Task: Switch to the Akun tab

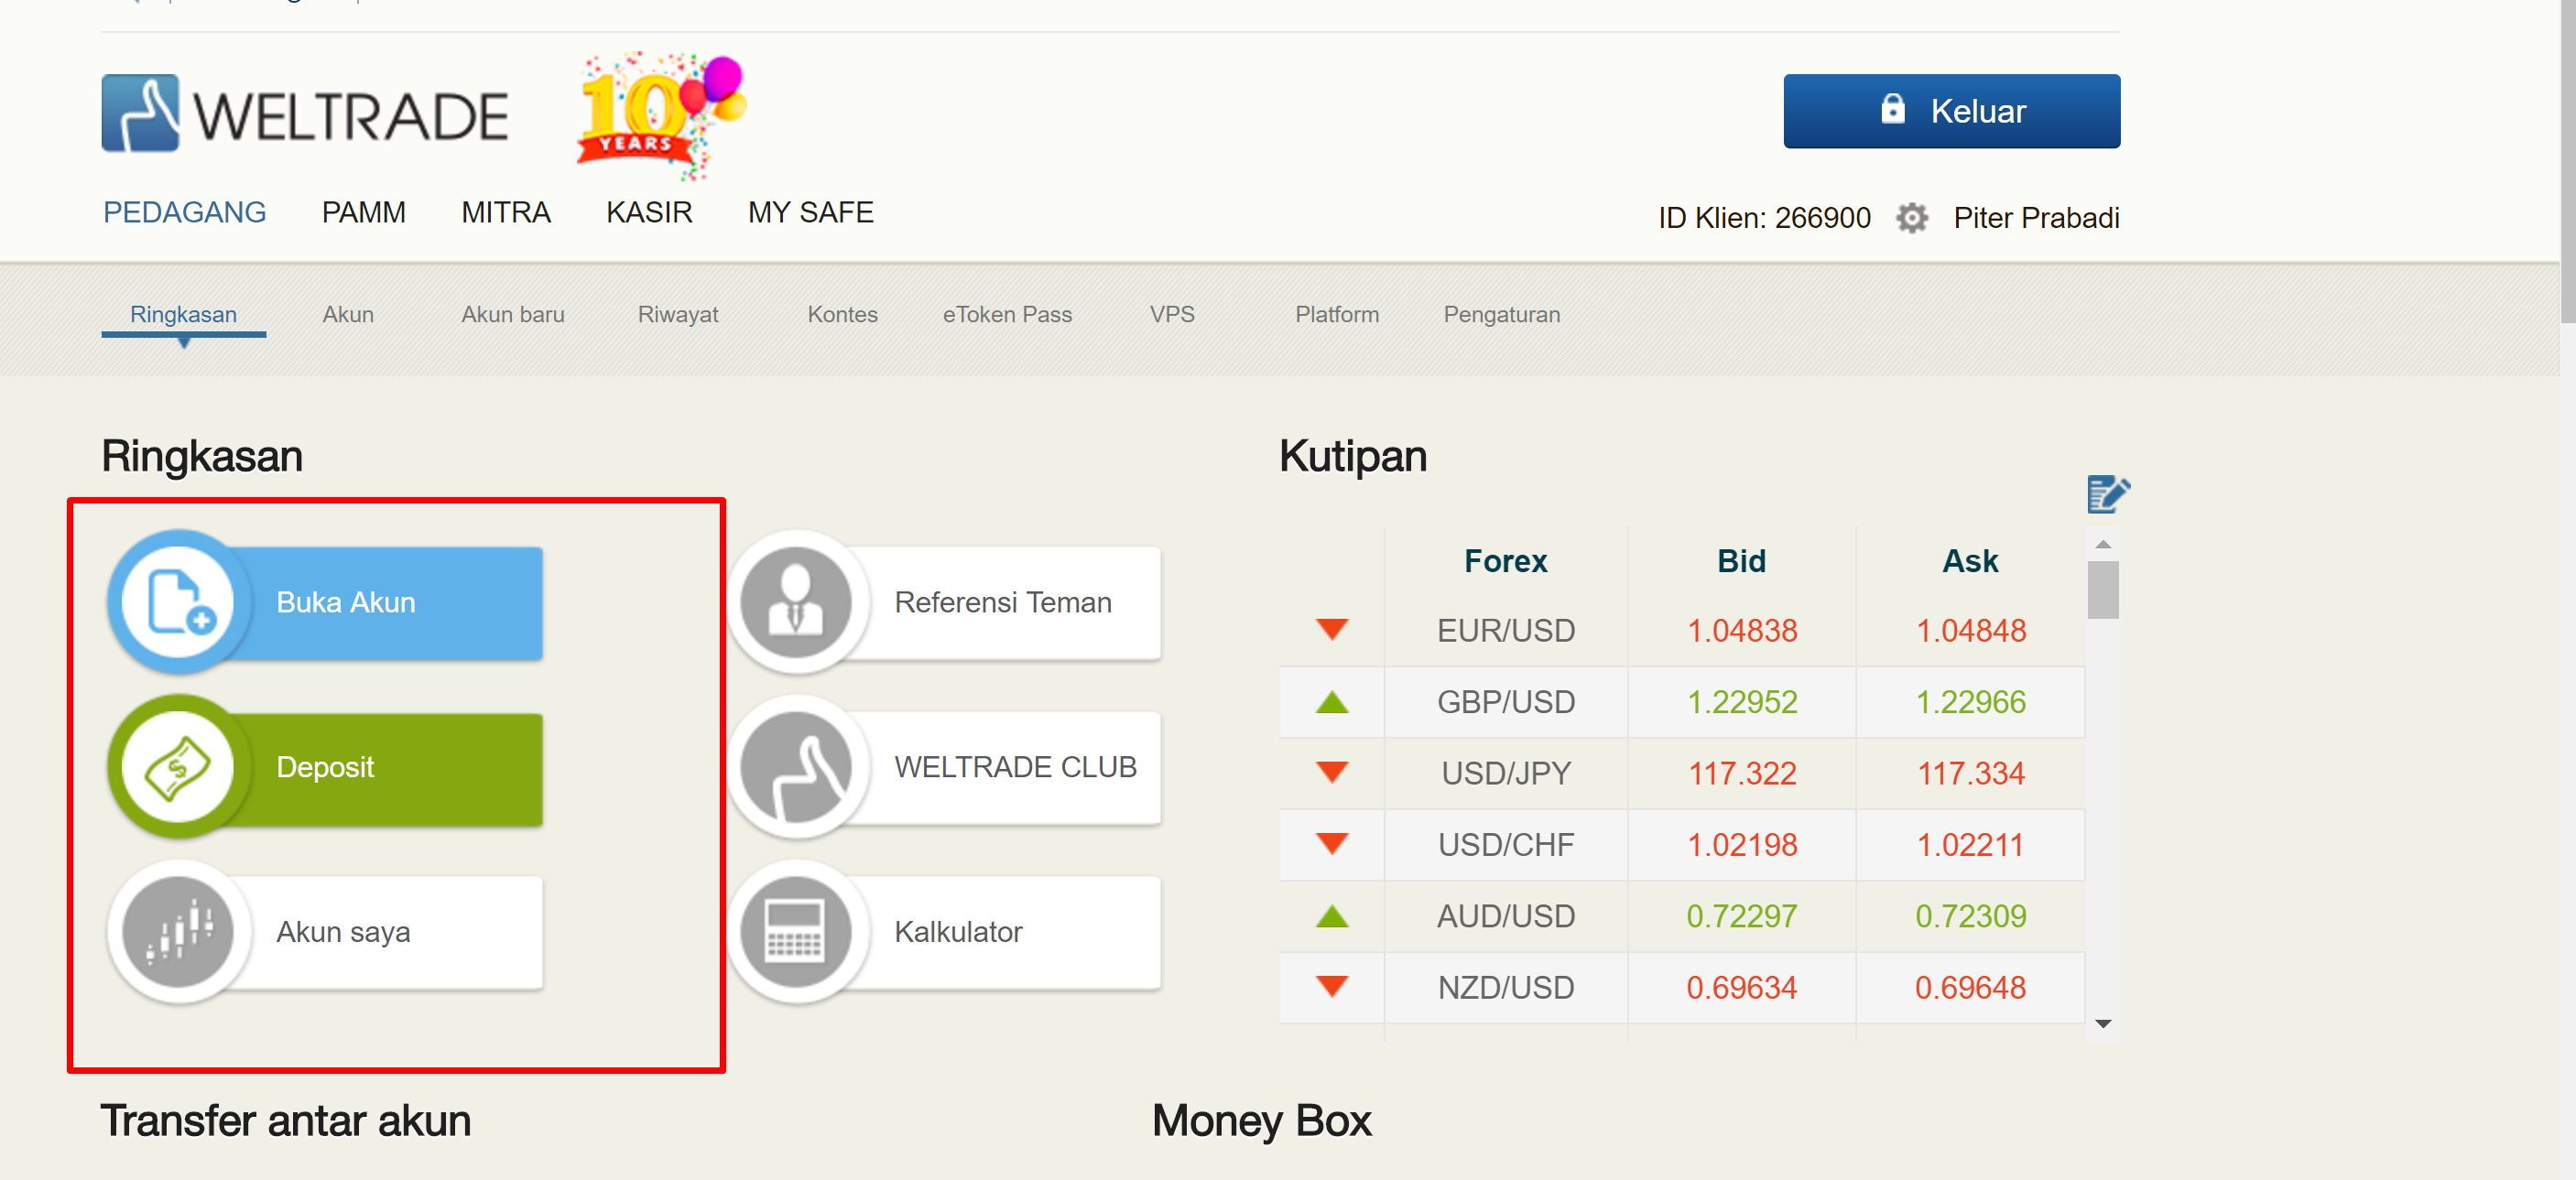Action: 348,314
